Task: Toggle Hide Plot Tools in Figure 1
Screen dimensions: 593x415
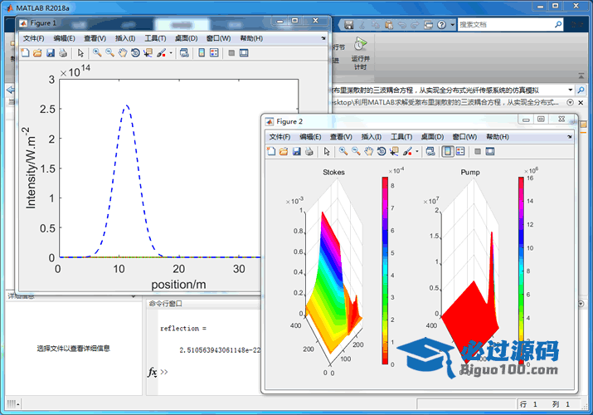Action: click(x=231, y=53)
